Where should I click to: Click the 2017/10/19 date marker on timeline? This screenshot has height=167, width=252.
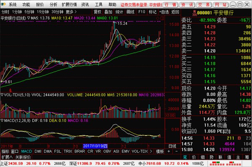coord(95,146)
